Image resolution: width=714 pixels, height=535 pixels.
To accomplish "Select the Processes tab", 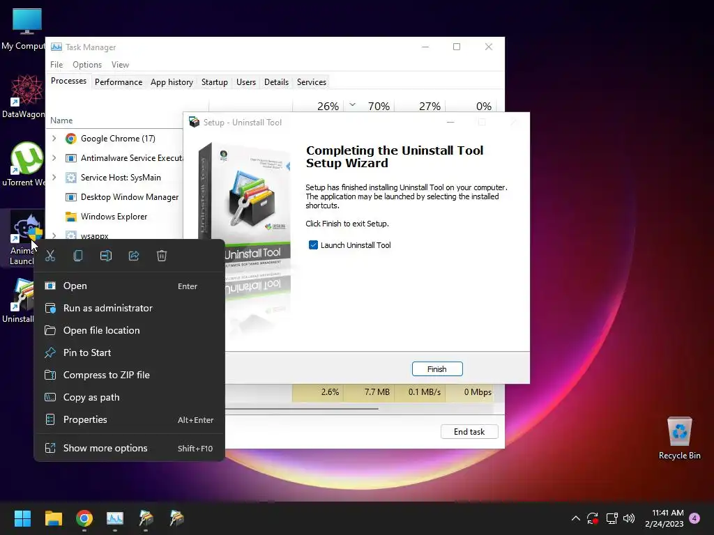I will click(x=69, y=81).
